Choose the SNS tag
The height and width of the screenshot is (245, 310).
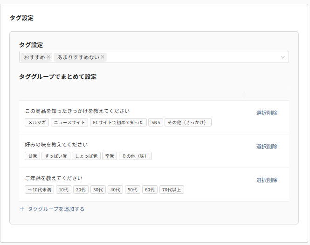tap(156, 122)
